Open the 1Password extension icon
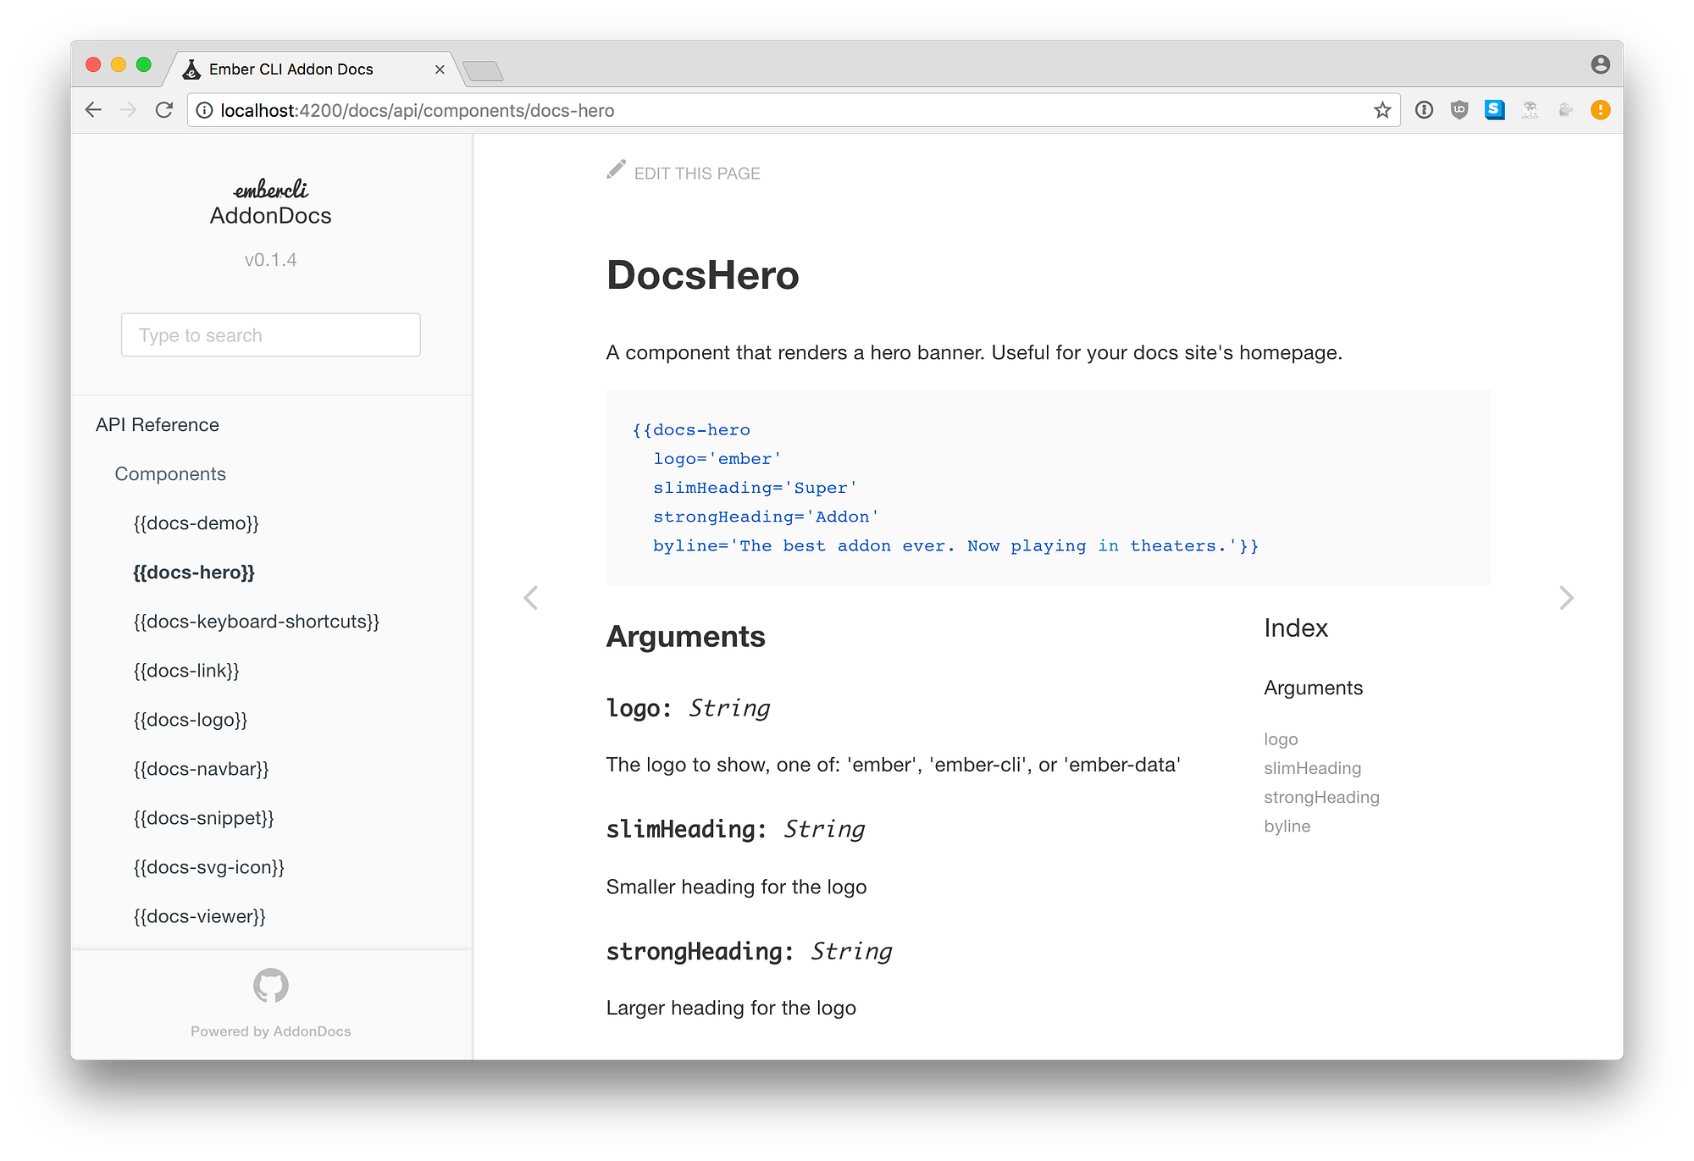The height and width of the screenshot is (1161, 1694). pyautogui.click(x=1424, y=109)
